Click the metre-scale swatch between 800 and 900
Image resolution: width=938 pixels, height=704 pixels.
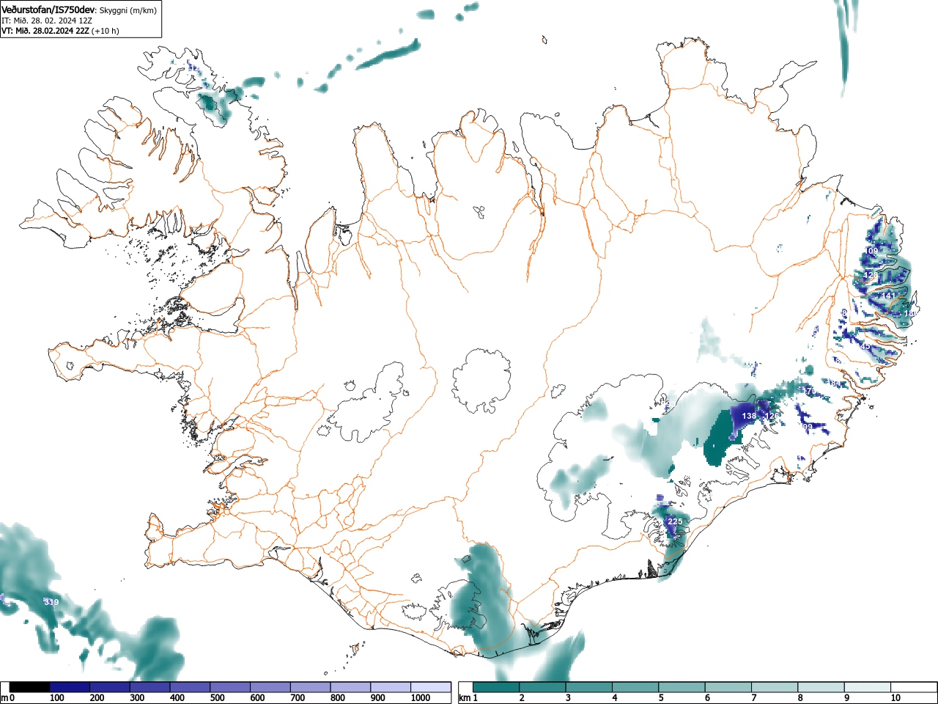350,687
